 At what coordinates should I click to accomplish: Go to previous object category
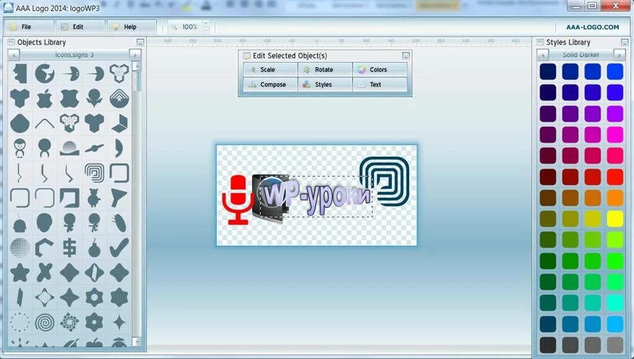pos(14,55)
